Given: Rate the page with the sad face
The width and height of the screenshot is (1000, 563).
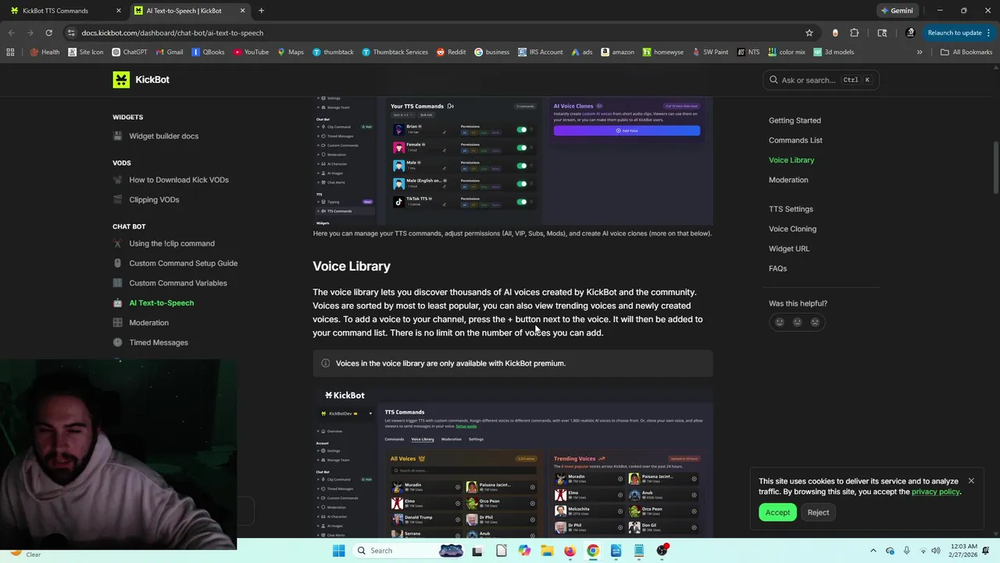Looking at the screenshot, I should coord(815,322).
